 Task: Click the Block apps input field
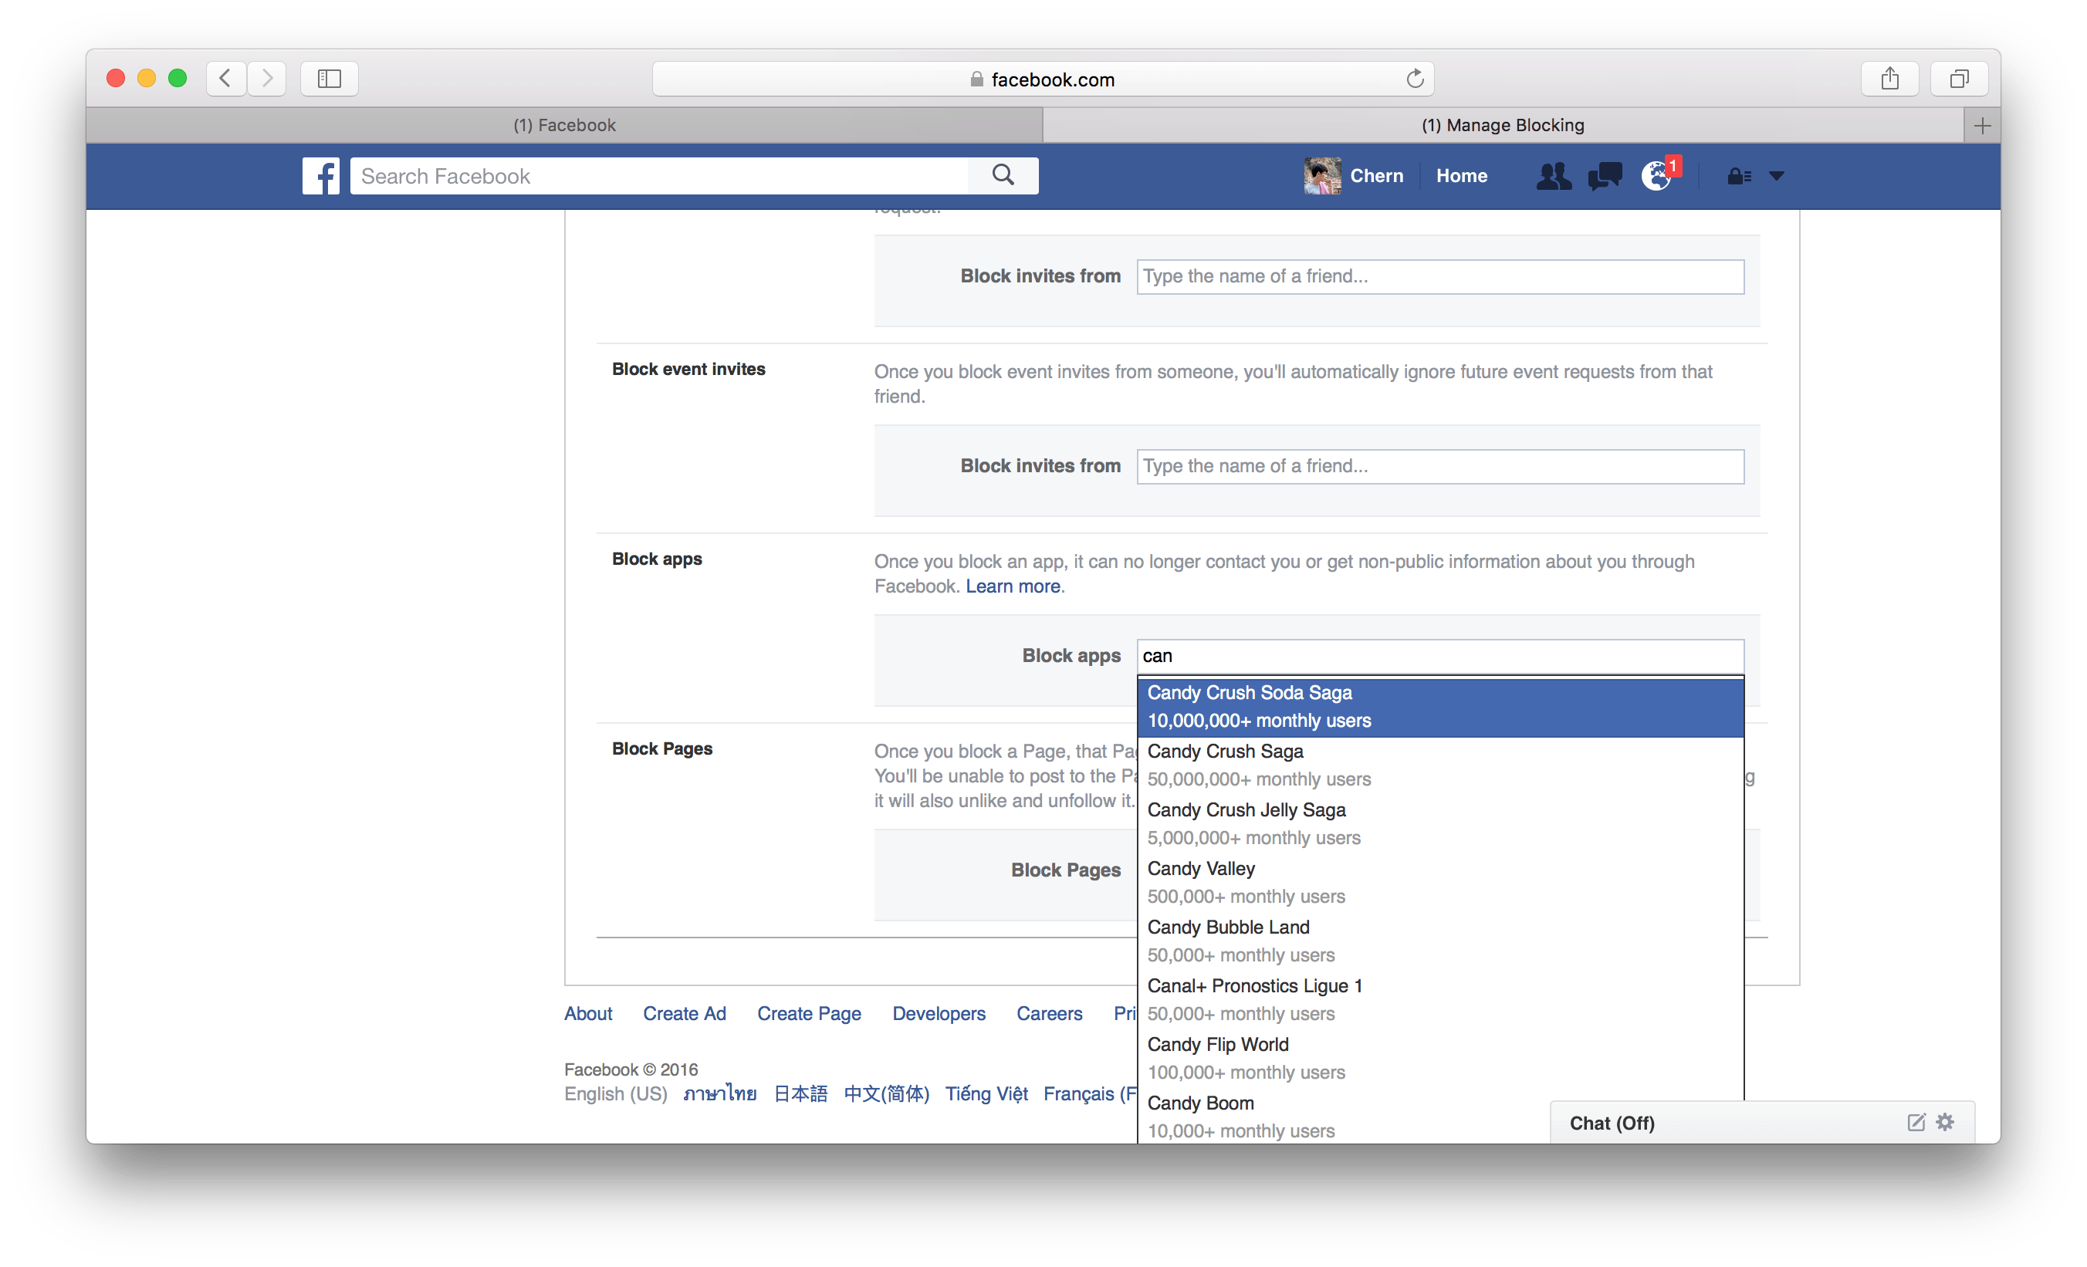(1440, 656)
